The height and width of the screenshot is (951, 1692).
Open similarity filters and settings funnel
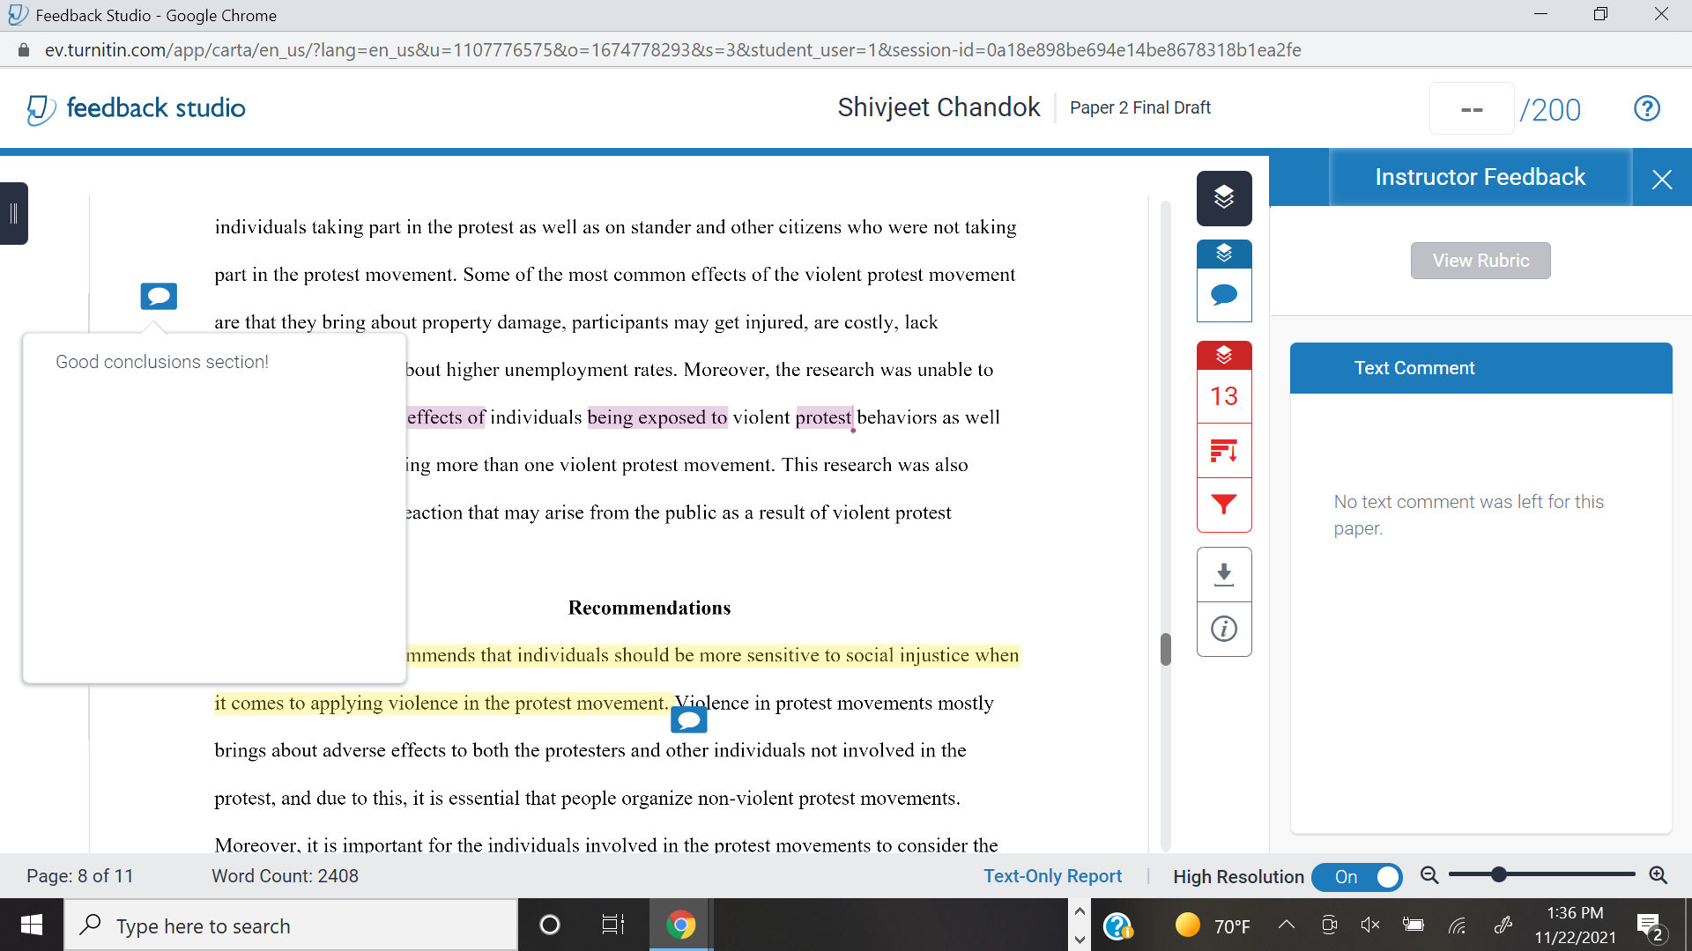coord(1224,505)
